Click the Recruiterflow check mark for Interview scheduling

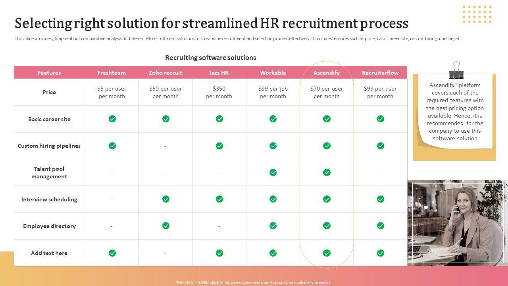point(381,199)
